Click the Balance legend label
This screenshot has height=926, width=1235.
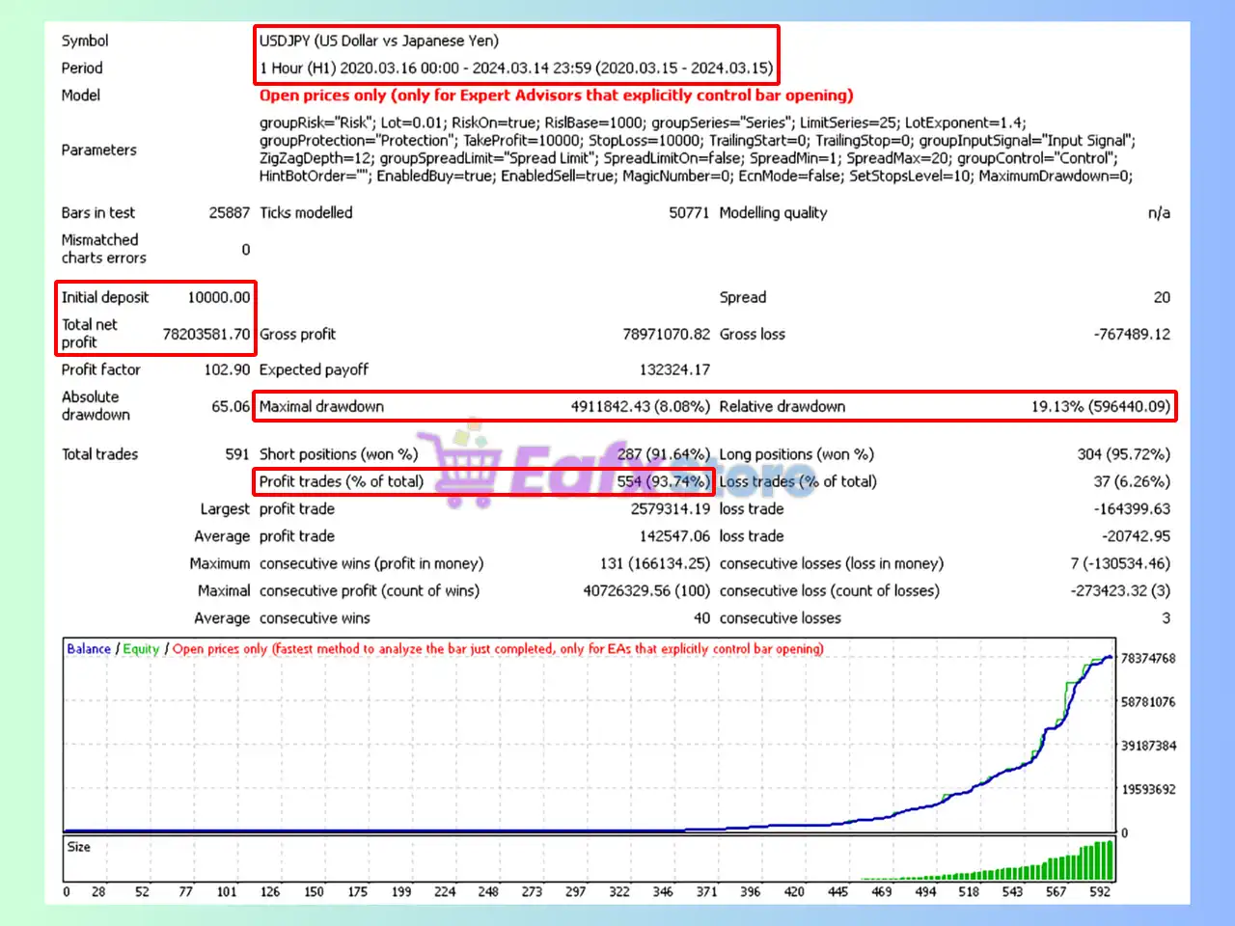coord(89,649)
